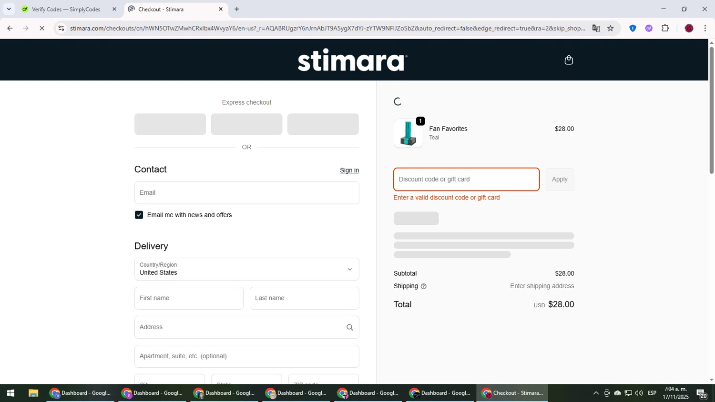Viewport: 715px width, 402px height.
Task: Click the browser Forward arrow
Action: [26, 28]
